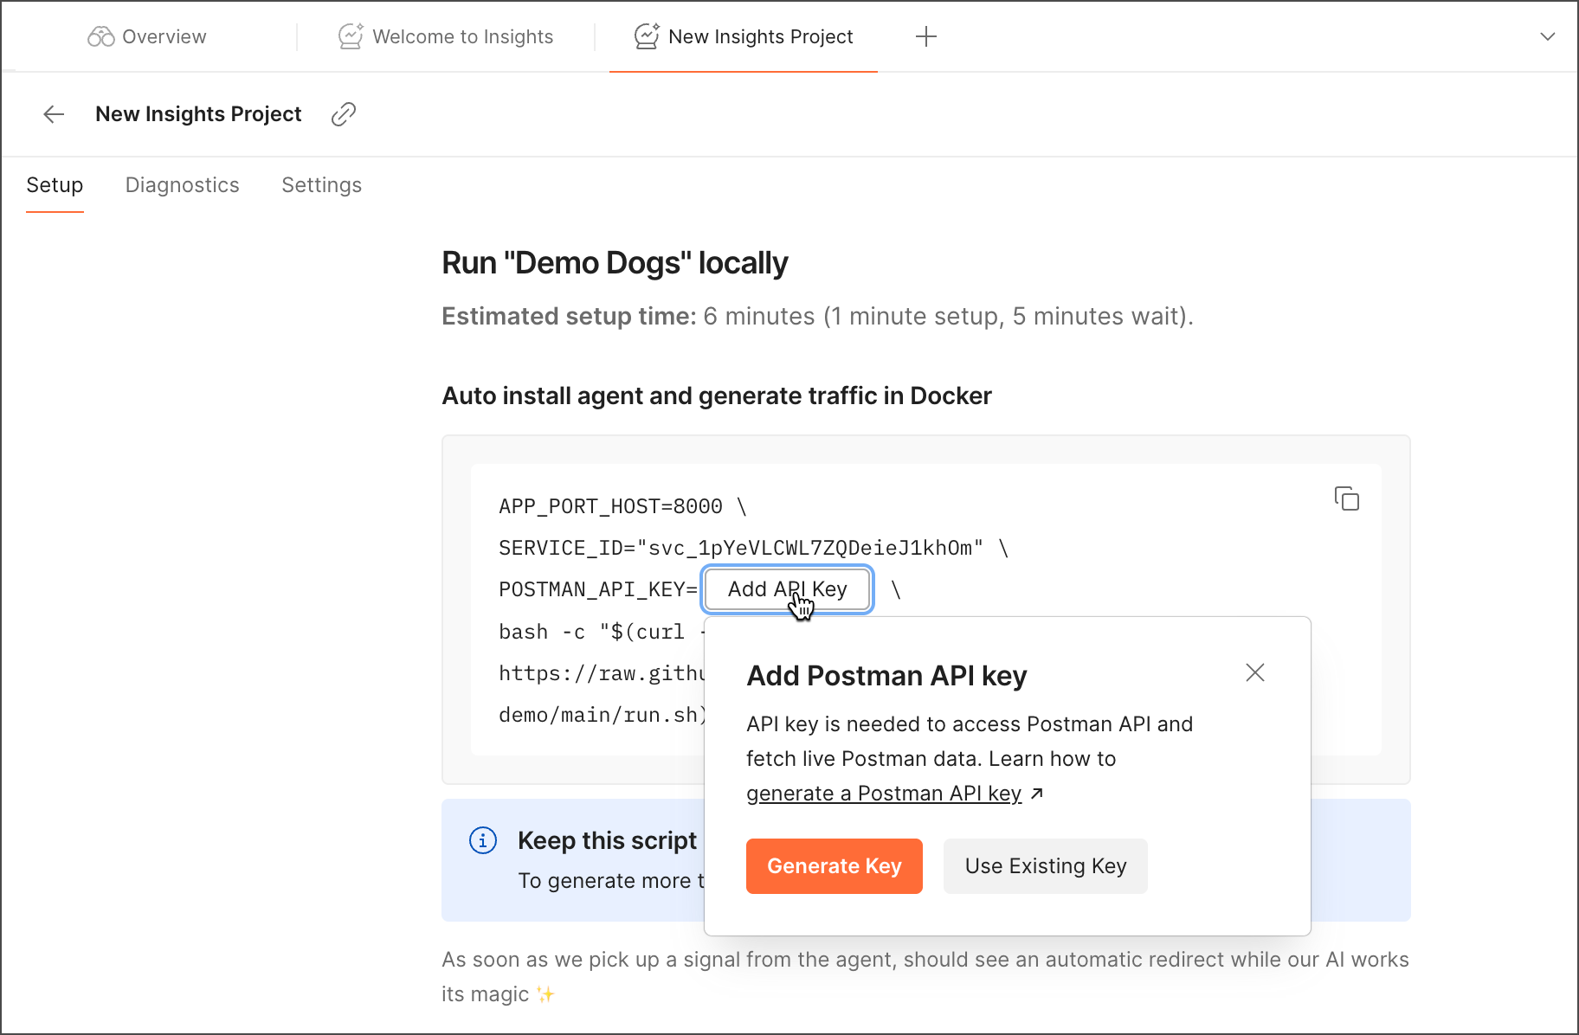Click the external link arrow icon
1579x1035 pixels.
point(1037,794)
